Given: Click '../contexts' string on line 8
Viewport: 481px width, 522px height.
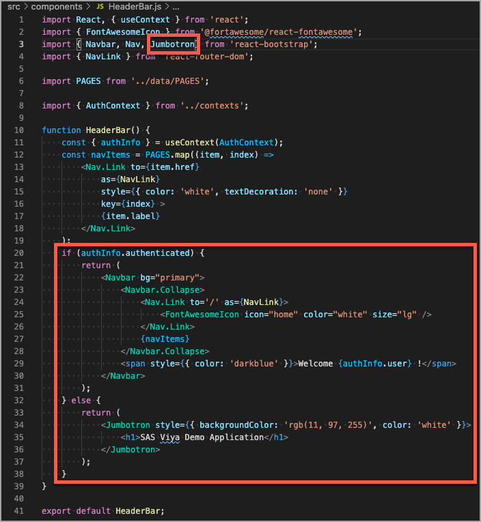Looking at the screenshot, I should pyautogui.click(x=212, y=106).
